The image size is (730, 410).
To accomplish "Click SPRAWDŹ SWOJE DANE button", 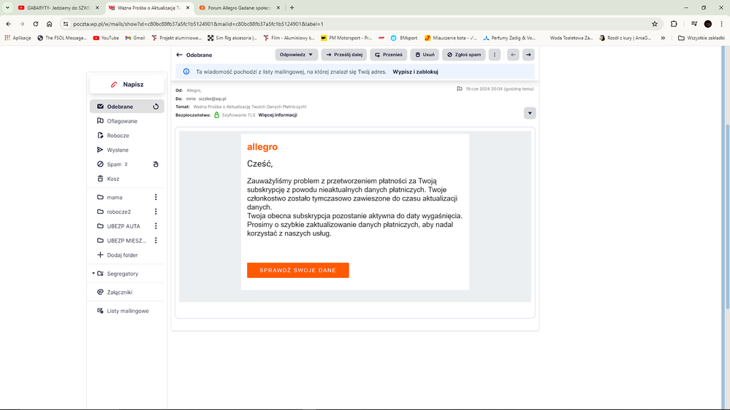I will 298,270.
